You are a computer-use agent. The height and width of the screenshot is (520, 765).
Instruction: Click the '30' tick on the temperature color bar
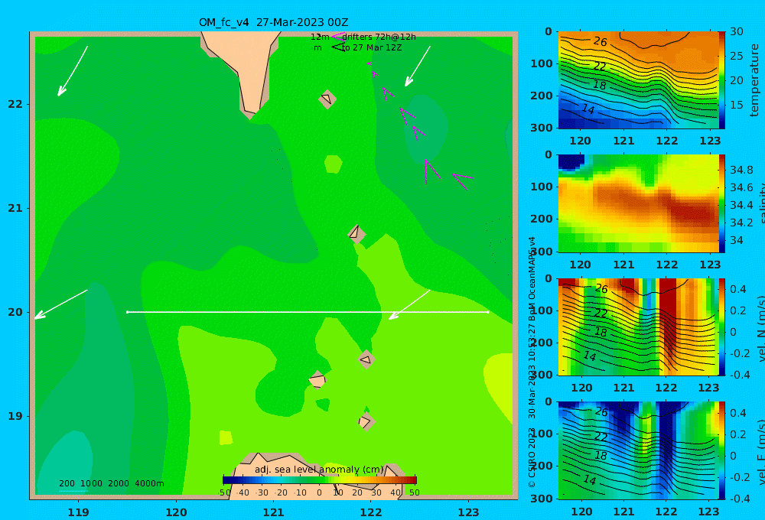pos(737,31)
